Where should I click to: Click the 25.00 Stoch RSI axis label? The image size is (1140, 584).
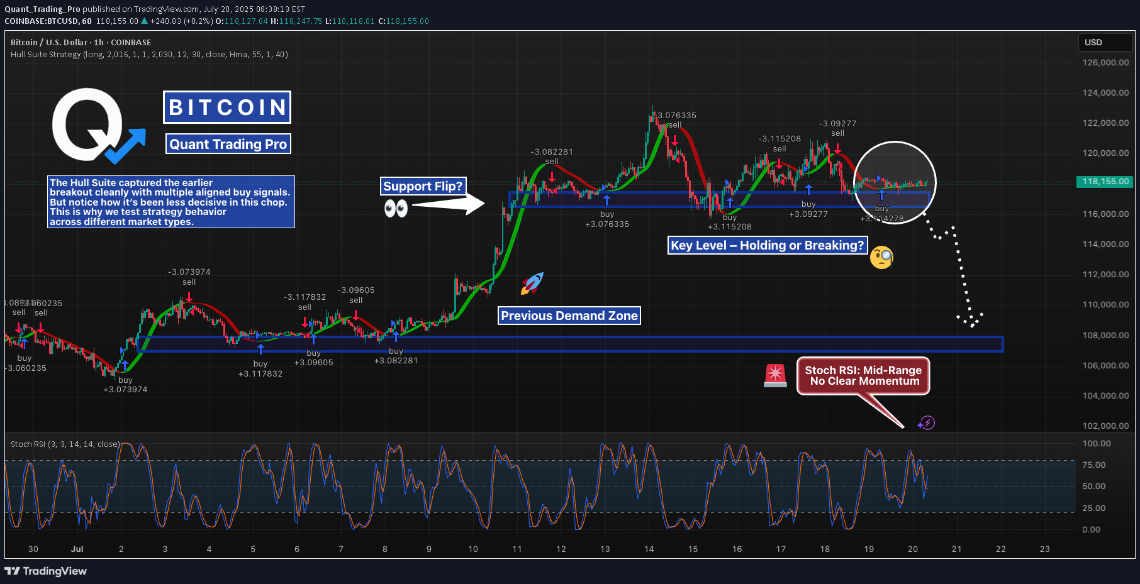(1093, 508)
